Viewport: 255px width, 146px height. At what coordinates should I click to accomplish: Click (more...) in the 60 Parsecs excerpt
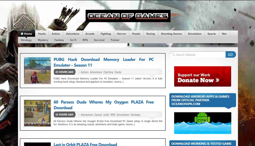pyautogui.click(x=130, y=124)
